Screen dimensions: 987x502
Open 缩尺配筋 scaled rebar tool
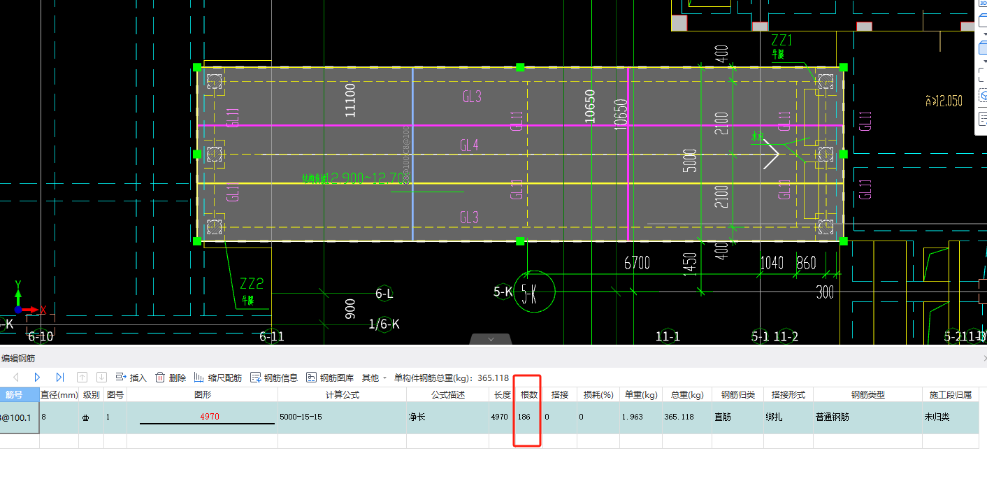click(x=217, y=378)
